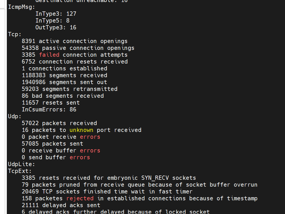Click the "InCsumErrors: 86" line

tap(49, 109)
